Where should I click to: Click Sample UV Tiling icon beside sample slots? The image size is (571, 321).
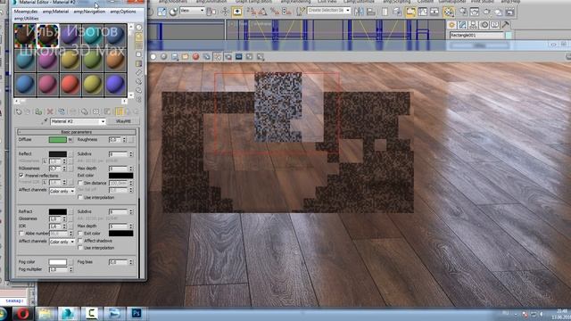click(139, 54)
